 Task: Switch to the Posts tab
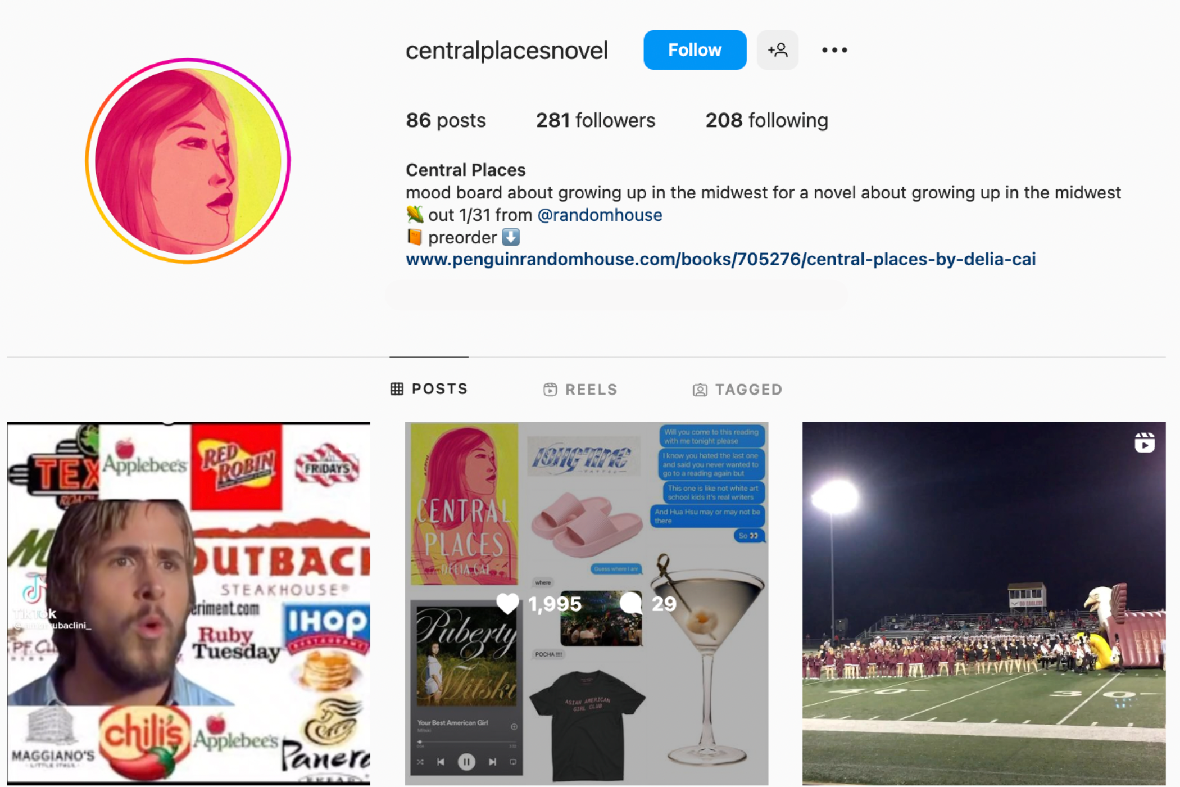(429, 388)
